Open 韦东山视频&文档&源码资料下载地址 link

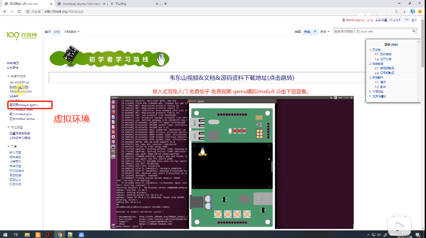(x=232, y=78)
